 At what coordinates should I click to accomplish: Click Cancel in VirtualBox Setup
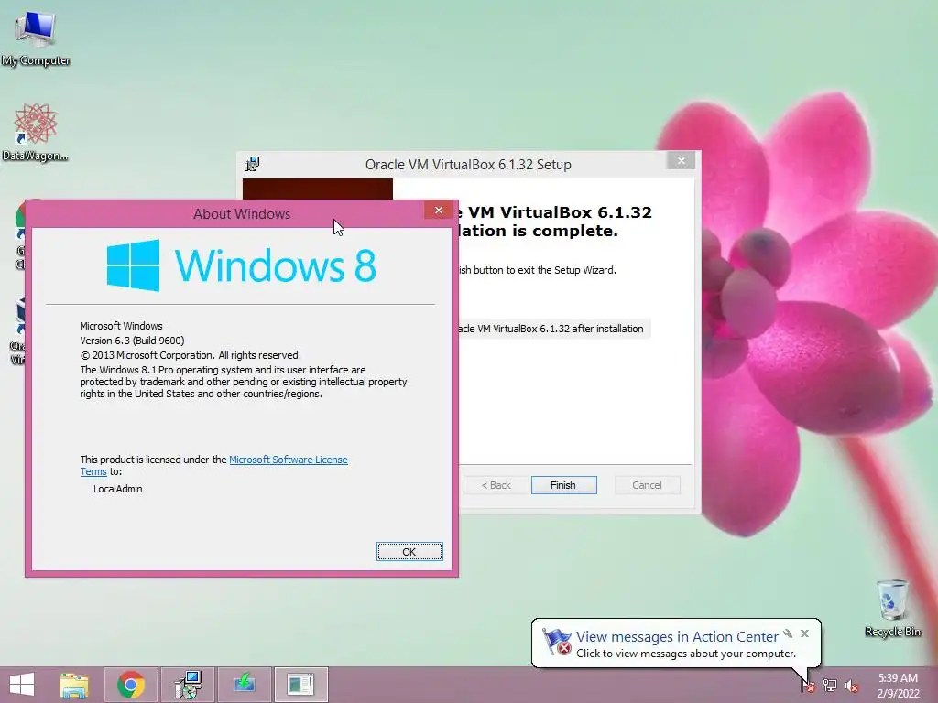[648, 485]
